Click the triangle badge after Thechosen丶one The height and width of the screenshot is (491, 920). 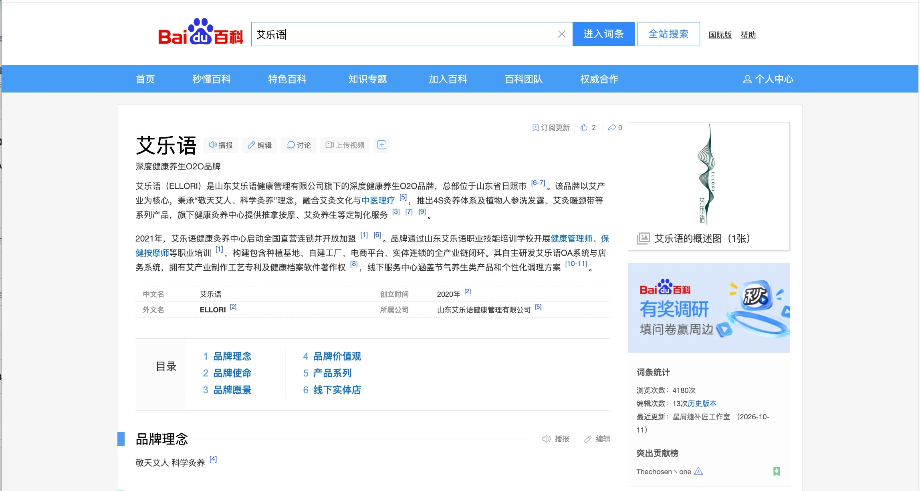(698, 471)
